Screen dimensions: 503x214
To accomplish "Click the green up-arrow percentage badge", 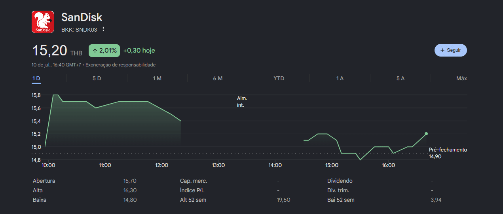I will click(x=104, y=51).
